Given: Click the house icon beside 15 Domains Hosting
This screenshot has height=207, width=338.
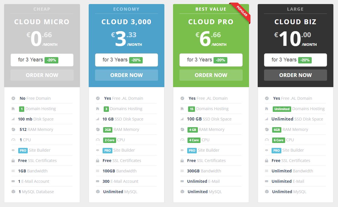Looking at the screenshot, I should coord(182,109).
